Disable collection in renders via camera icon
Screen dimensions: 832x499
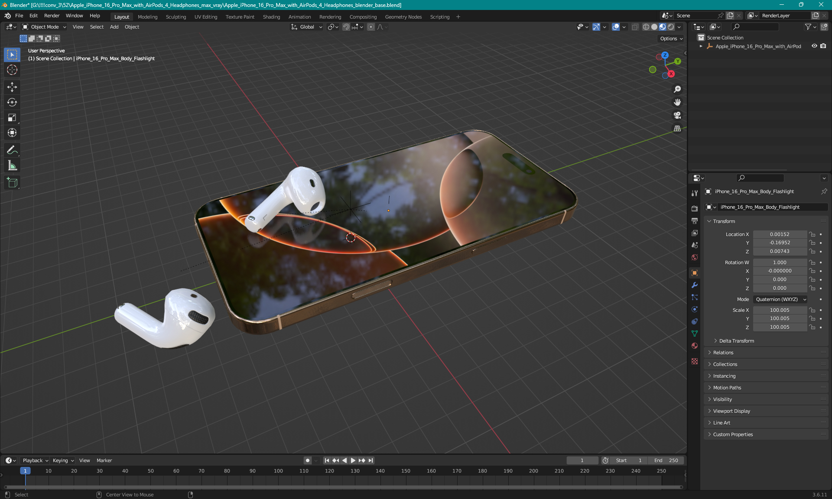click(823, 46)
